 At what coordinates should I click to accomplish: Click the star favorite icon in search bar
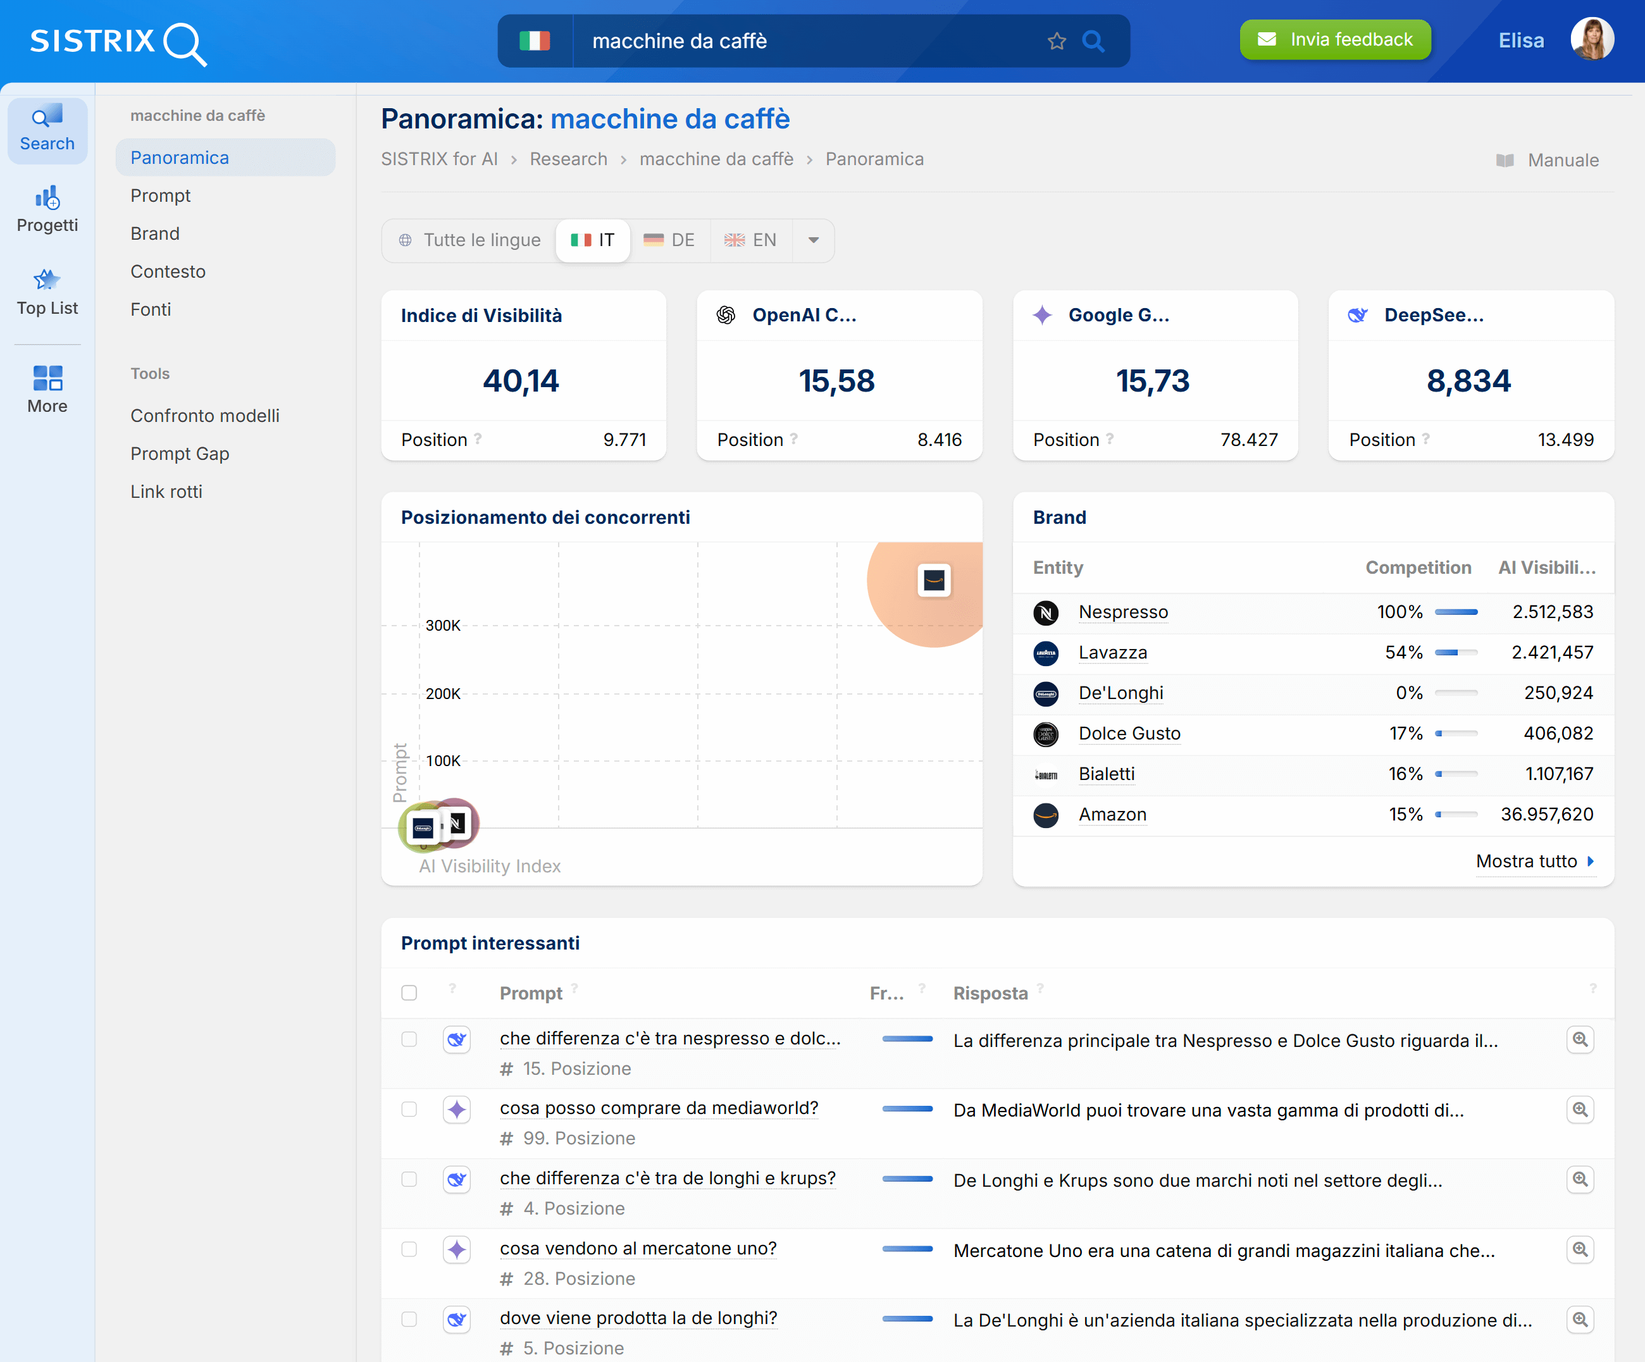[x=1057, y=40]
